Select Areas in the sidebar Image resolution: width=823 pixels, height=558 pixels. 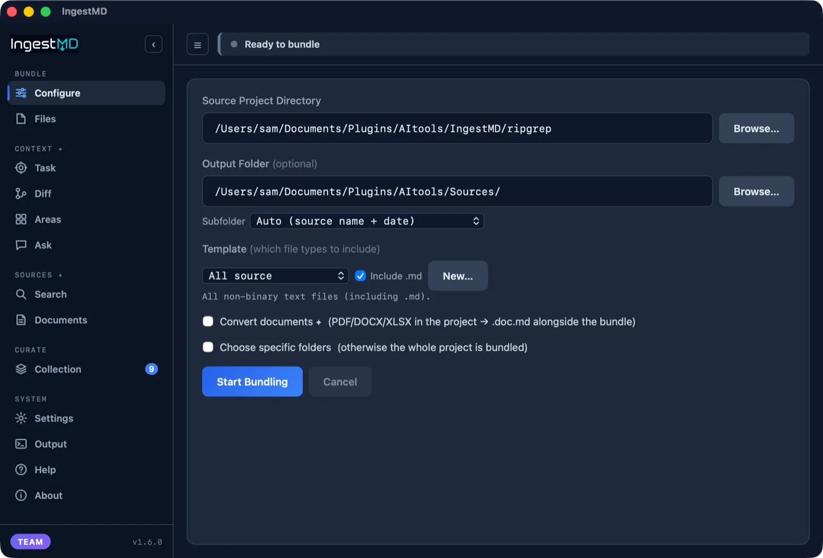coord(86,219)
